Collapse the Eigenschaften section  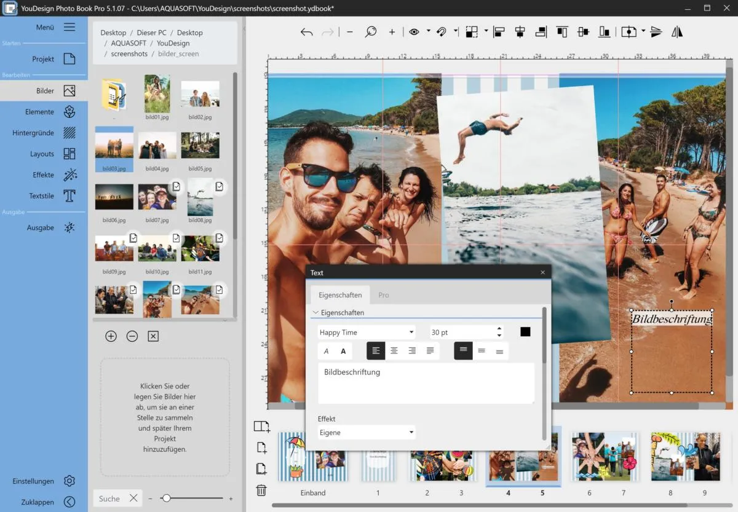point(316,313)
